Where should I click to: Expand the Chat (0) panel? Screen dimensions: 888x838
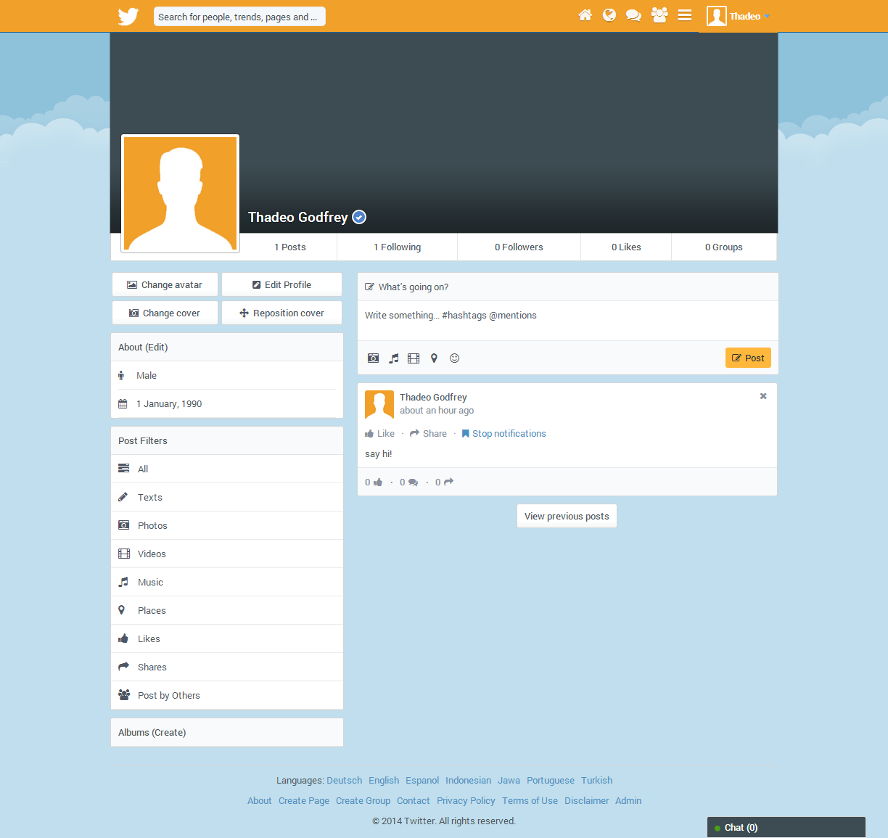coord(786,828)
